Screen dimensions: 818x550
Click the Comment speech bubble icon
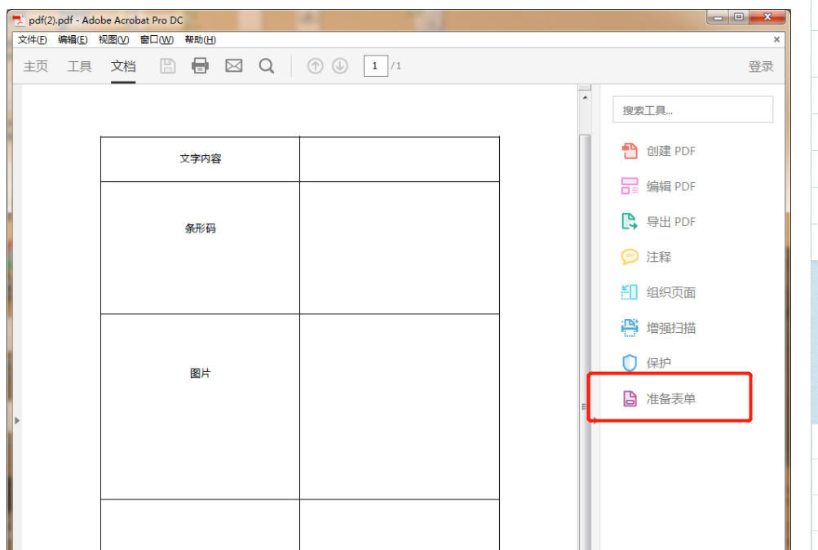630,257
